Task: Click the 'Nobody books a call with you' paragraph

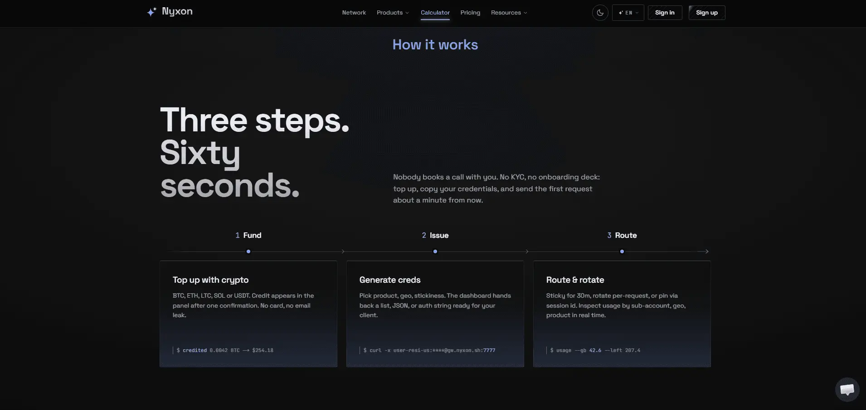Action: (x=496, y=188)
